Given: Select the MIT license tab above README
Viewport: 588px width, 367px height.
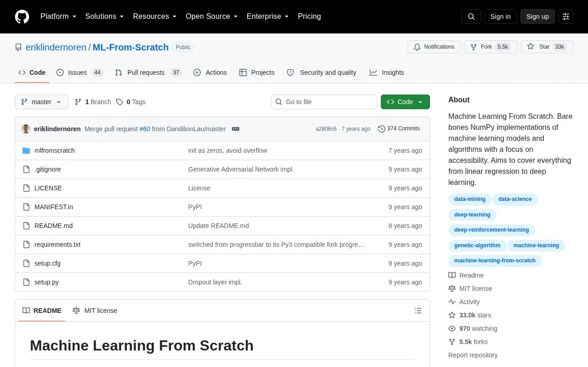Looking at the screenshot, I should [95, 311].
